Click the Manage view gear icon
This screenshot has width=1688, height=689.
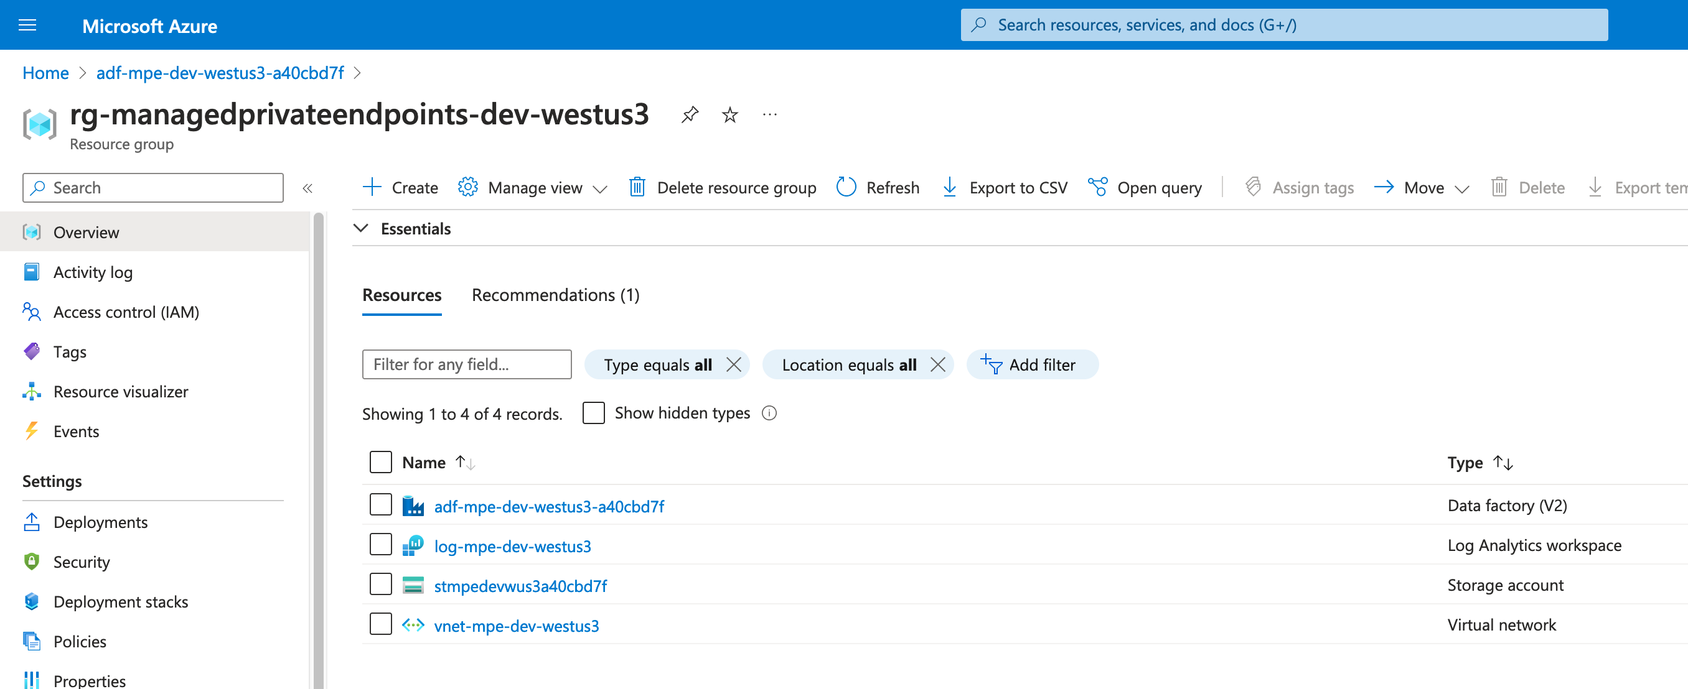(467, 187)
